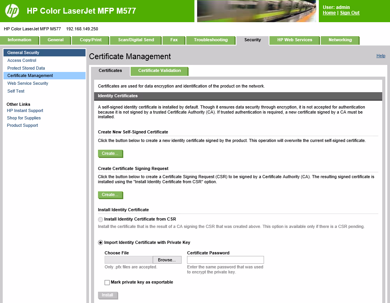
Task: Click the IP address 192.168.149.250 text
Action: [x=82, y=29]
